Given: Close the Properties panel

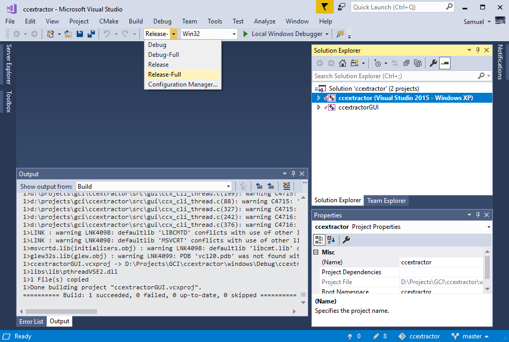Looking at the screenshot, I should coord(487,215).
